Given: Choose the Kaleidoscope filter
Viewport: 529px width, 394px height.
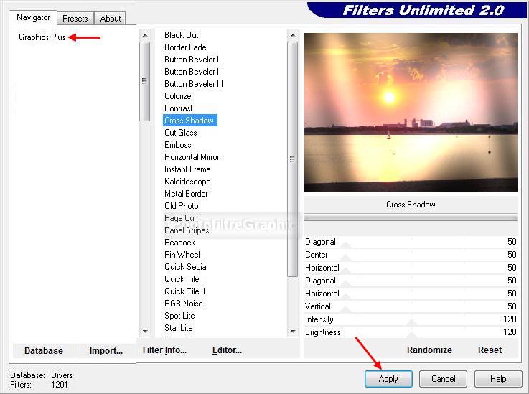Looking at the screenshot, I should coord(187,182).
